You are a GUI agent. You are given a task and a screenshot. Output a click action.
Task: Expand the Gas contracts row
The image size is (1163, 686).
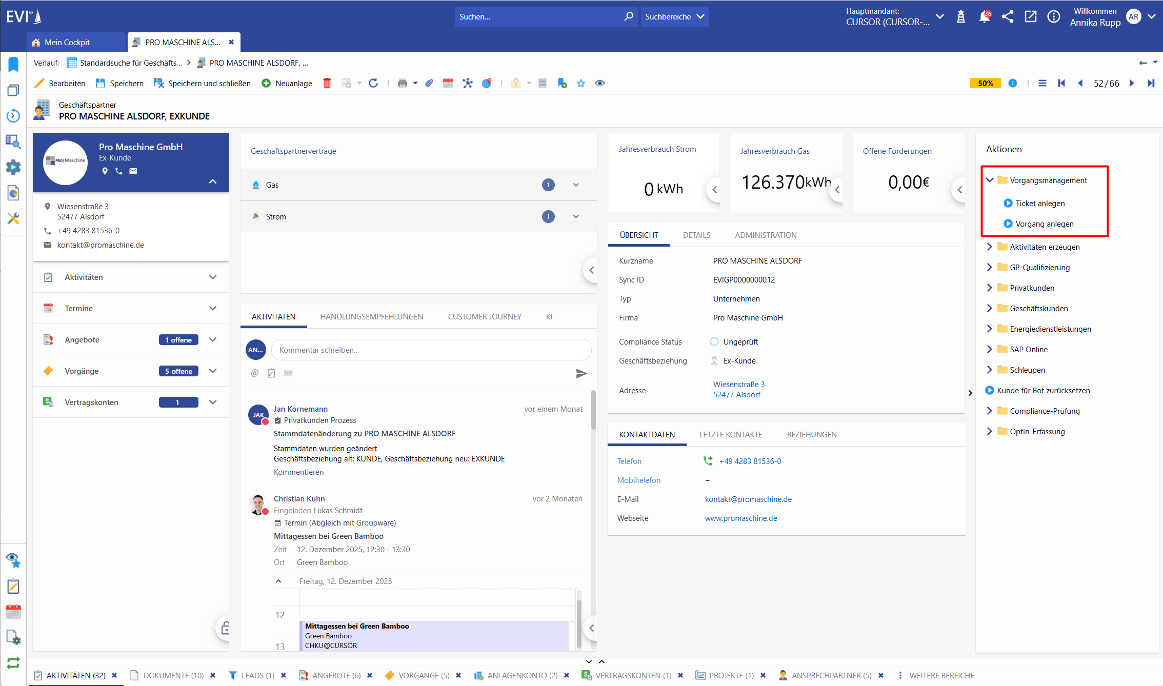coord(576,185)
